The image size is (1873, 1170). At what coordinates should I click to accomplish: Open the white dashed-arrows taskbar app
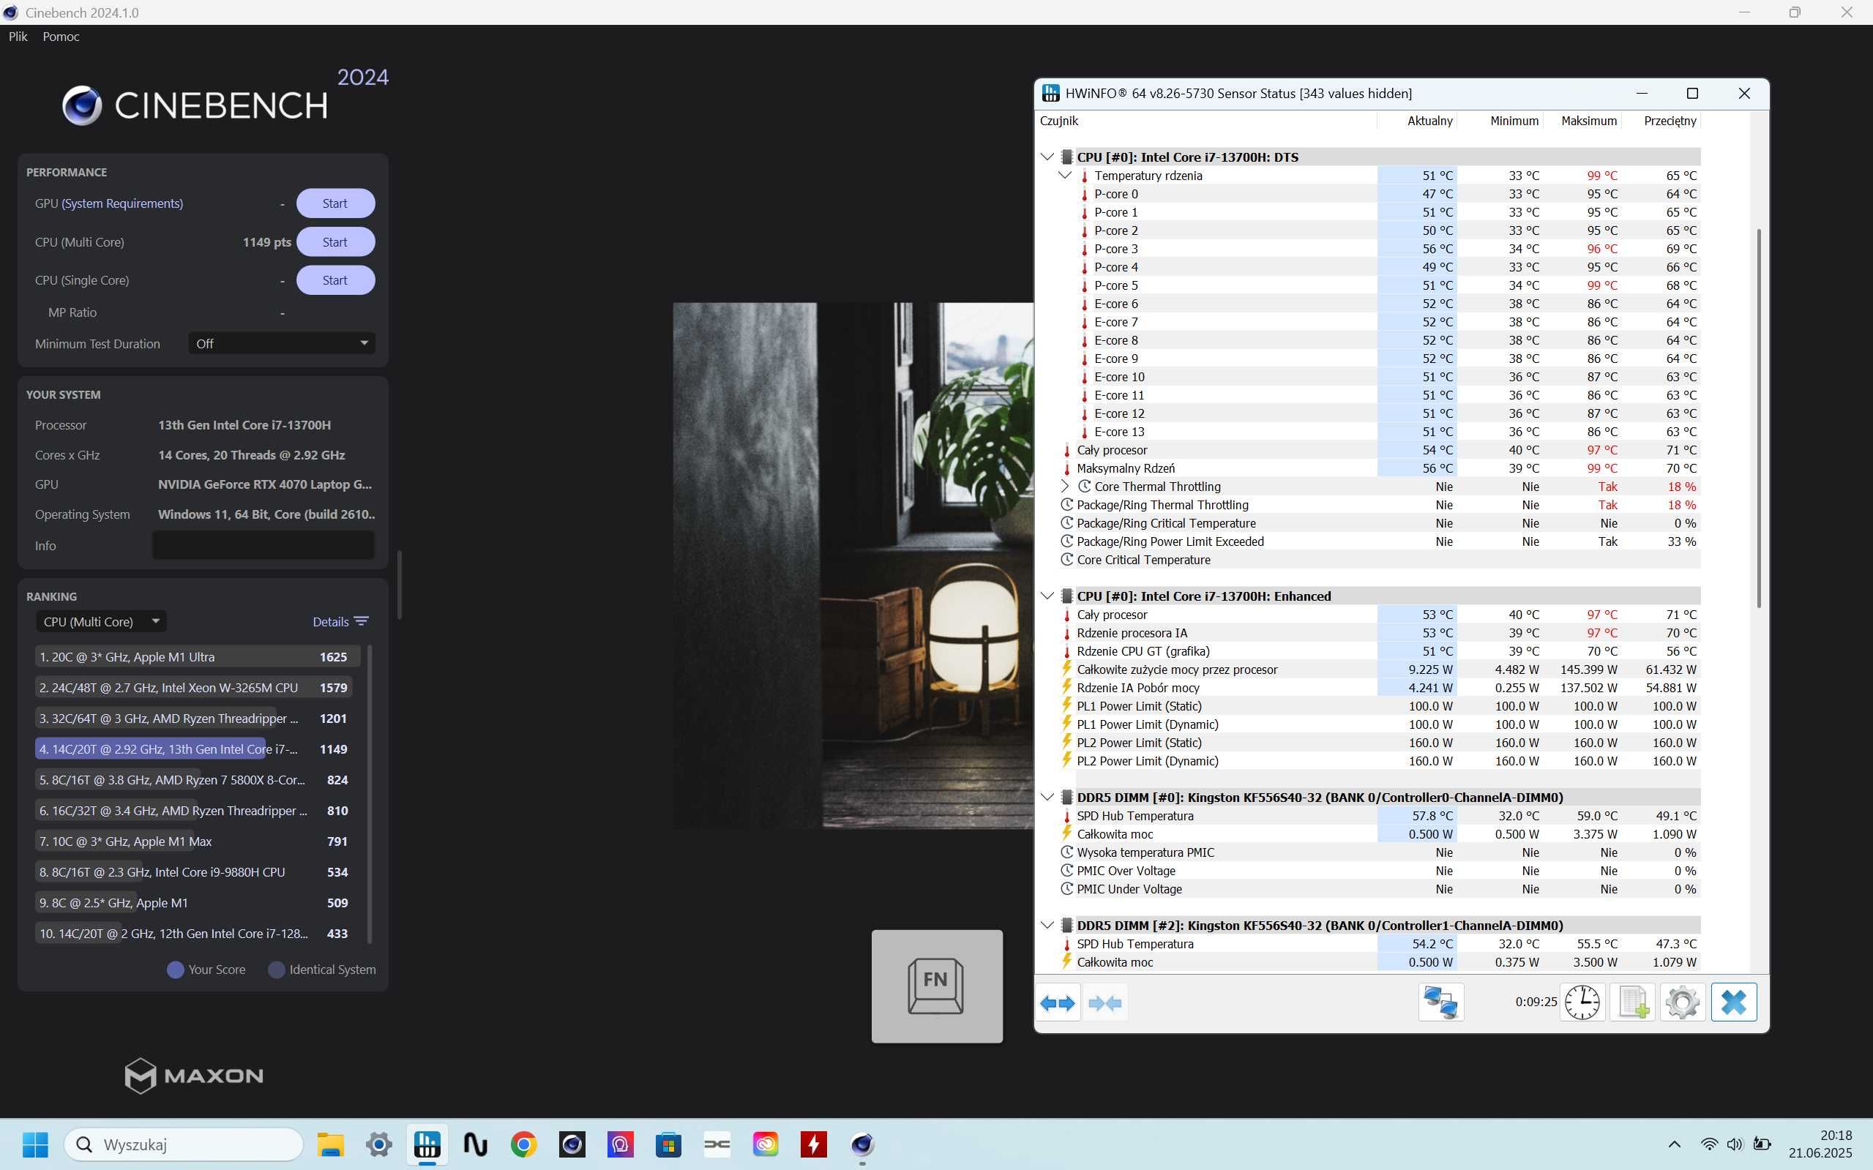[717, 1144]
